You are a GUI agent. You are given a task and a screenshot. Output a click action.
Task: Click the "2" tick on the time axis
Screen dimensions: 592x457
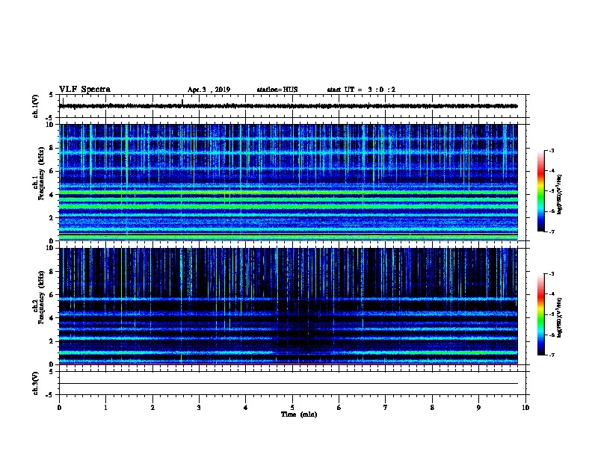152,408
